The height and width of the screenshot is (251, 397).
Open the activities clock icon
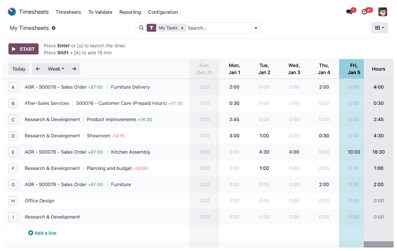click(x=365, y=12)
